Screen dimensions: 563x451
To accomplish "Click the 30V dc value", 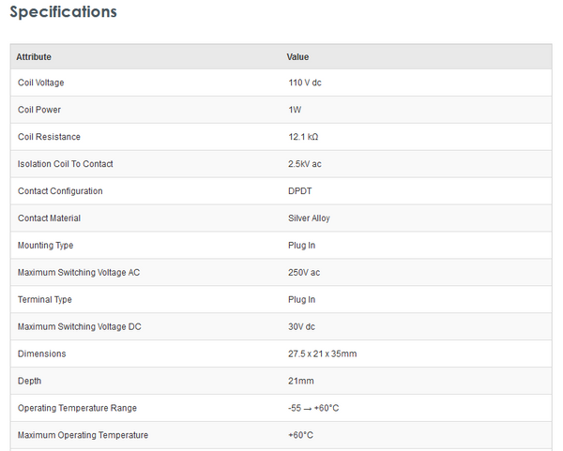I will tap(304, 327).
